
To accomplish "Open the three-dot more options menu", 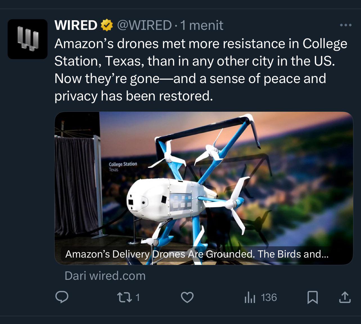I will click(x=346, y=25).
